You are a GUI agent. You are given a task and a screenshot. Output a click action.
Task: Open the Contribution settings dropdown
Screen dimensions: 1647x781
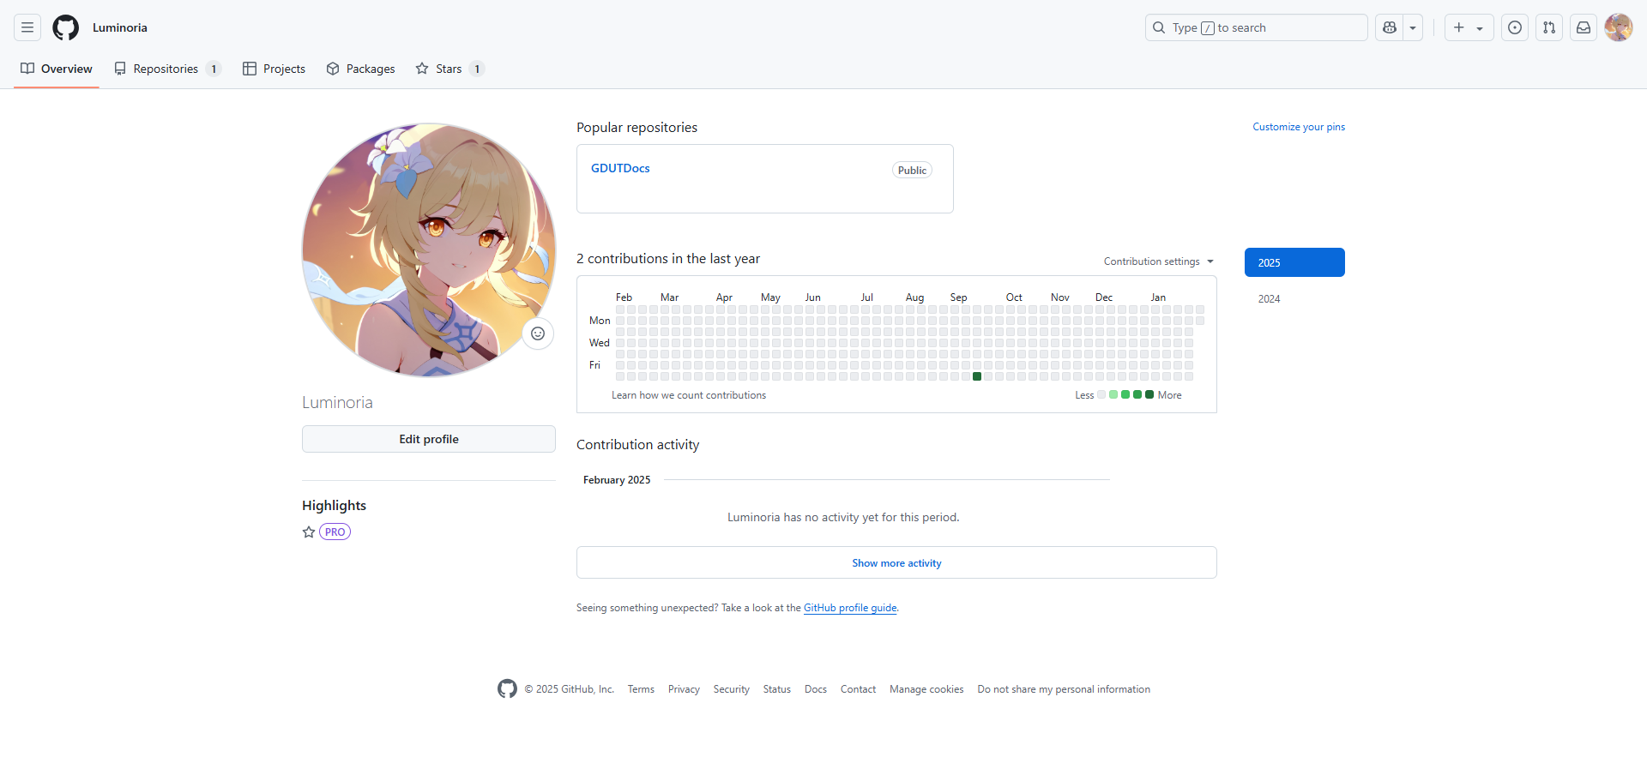tap(1158, 261)
